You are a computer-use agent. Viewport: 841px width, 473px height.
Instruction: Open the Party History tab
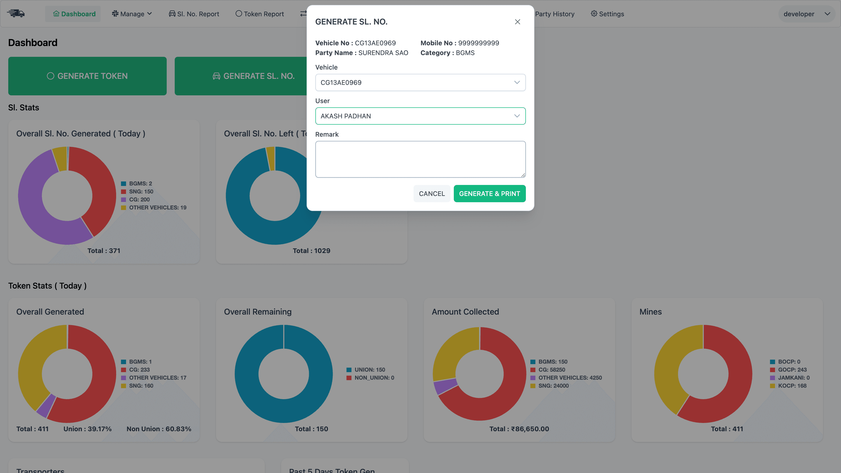[x=554, y=14]
